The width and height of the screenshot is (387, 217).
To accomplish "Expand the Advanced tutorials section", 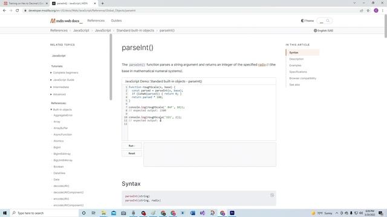I will tap(58, 94).
